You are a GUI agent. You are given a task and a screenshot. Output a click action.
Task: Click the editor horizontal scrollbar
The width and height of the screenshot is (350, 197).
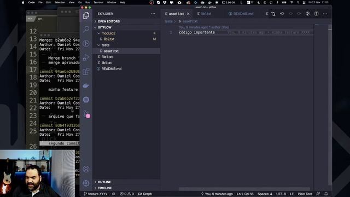(244, 189)
